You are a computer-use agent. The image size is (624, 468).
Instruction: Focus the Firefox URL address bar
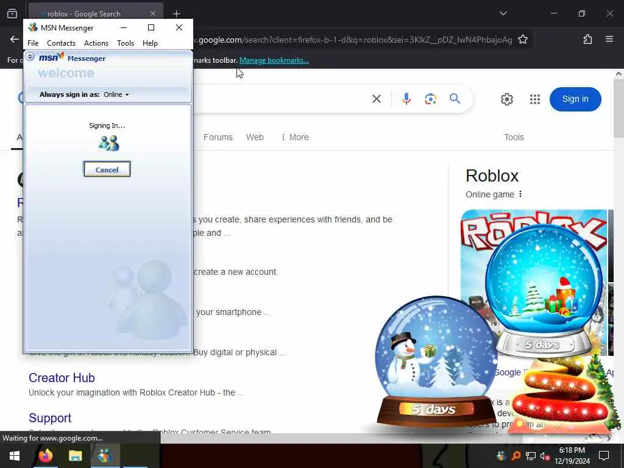click(x=353, y=40)
